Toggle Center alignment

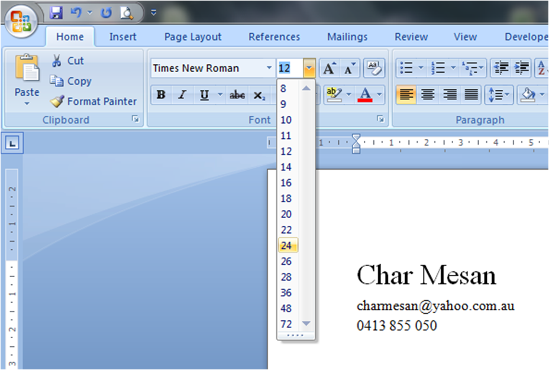(x=428, y=95)
